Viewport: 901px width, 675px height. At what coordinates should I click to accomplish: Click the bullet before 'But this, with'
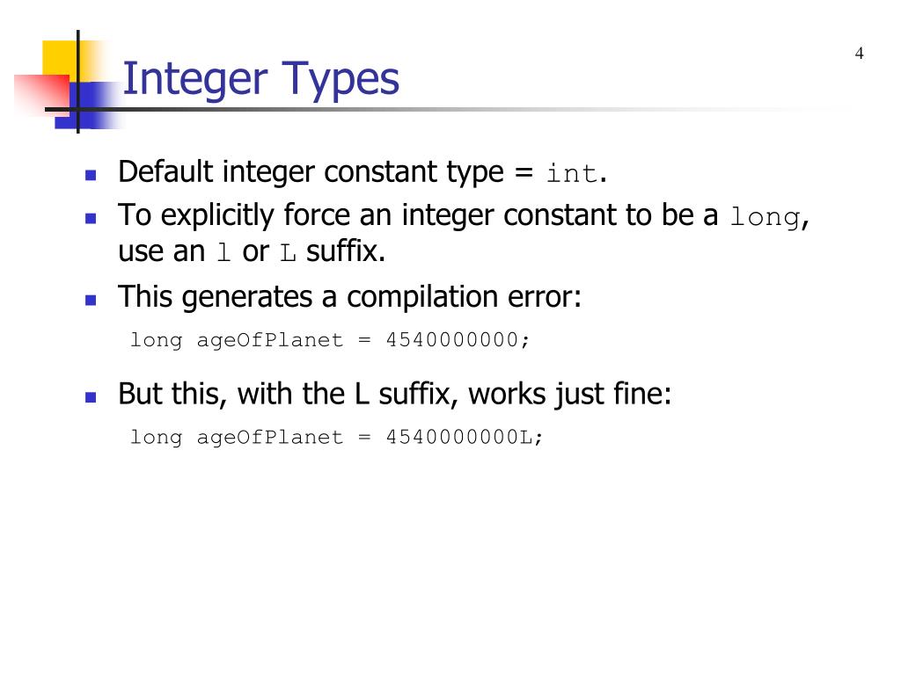coord(91,396)
